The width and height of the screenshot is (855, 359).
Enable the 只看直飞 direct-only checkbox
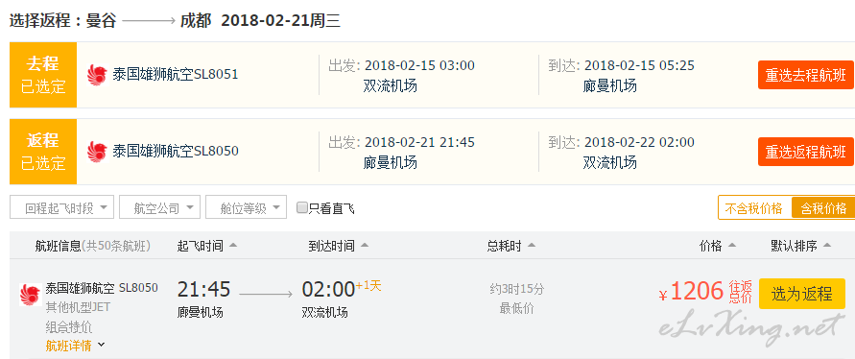(x=302, y=207)
